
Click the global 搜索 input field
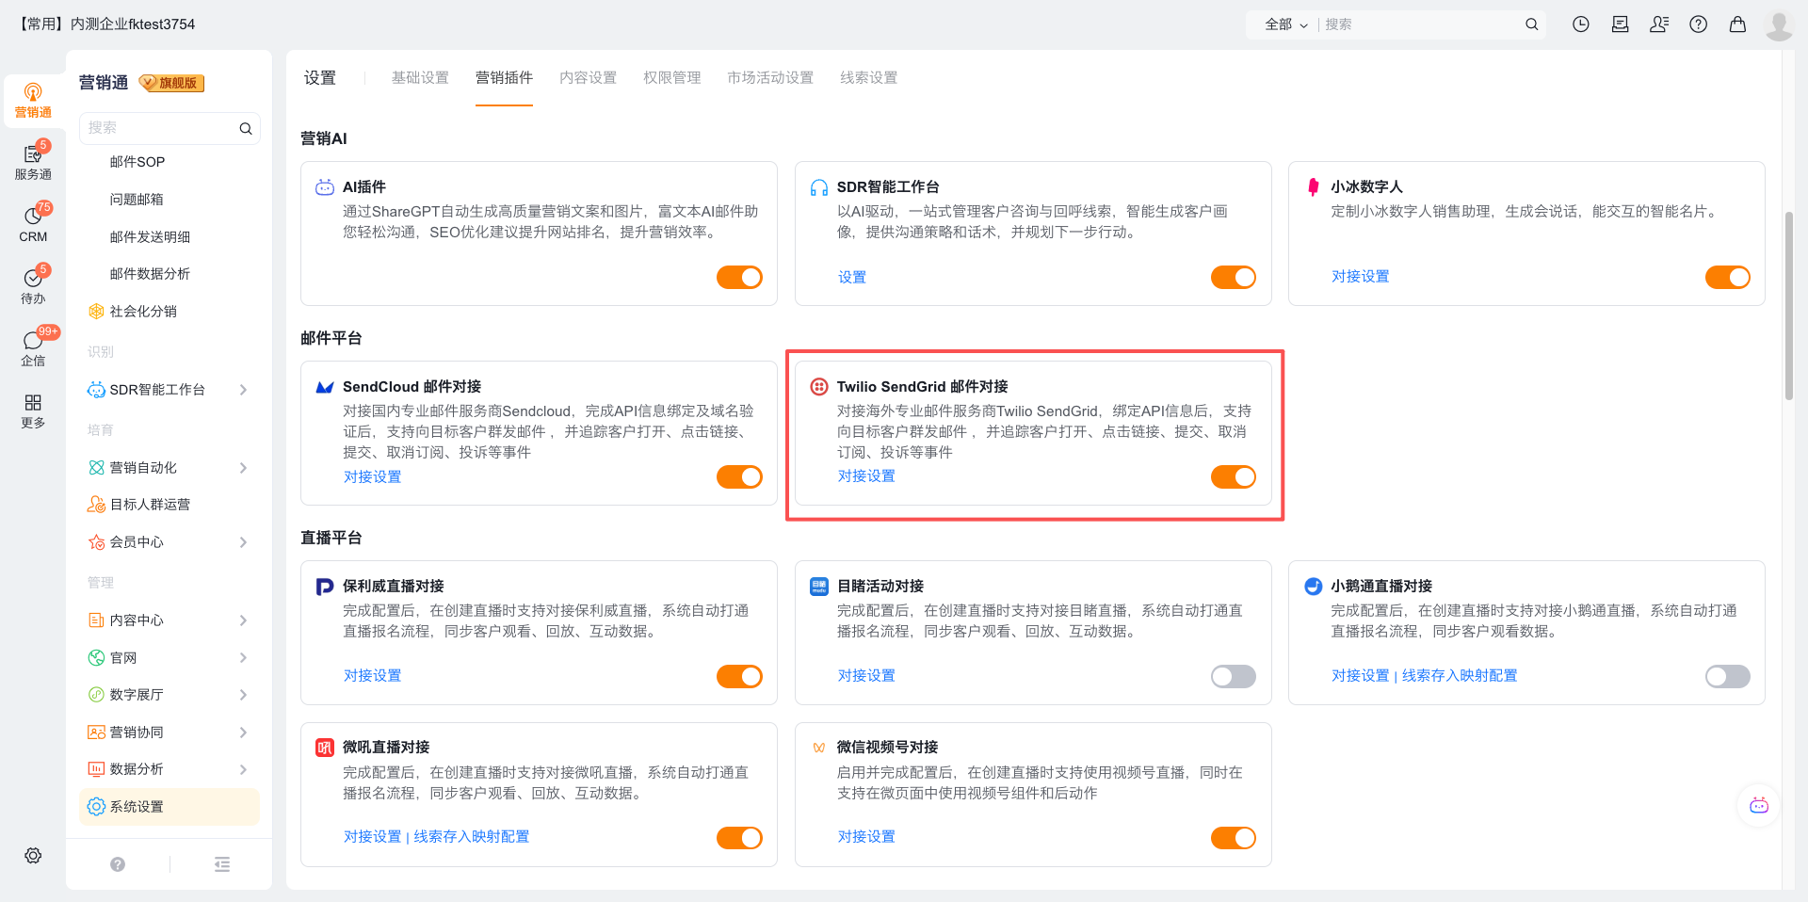[1420, 24]
